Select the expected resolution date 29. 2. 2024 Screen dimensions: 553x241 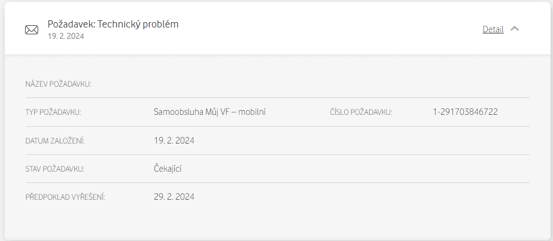pyautogui.click(x=174, y=197)
